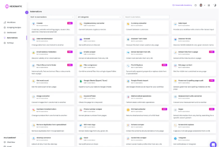Image resolution: width=219 pixels, height=147 pixels.
Task: Click the Telegram automation icon
Action: 175,138
